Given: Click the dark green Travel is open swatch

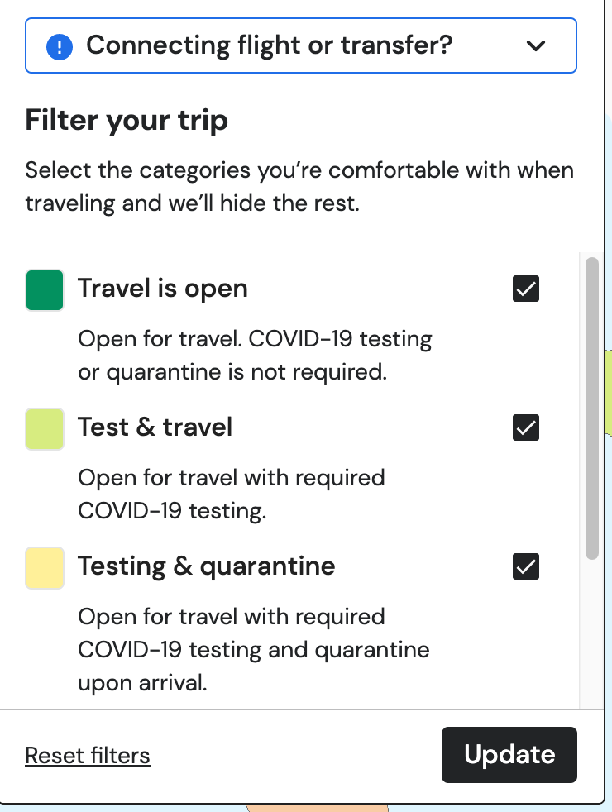Looking at the screenshot, I should point(45,290).
